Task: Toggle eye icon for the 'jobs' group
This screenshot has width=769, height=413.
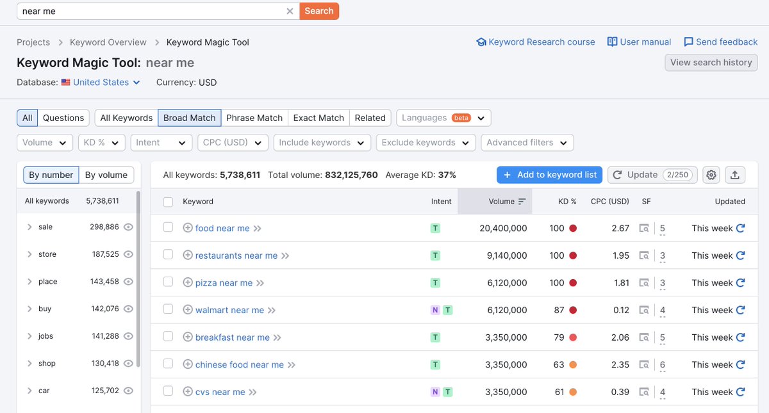Action: [128, 336]
